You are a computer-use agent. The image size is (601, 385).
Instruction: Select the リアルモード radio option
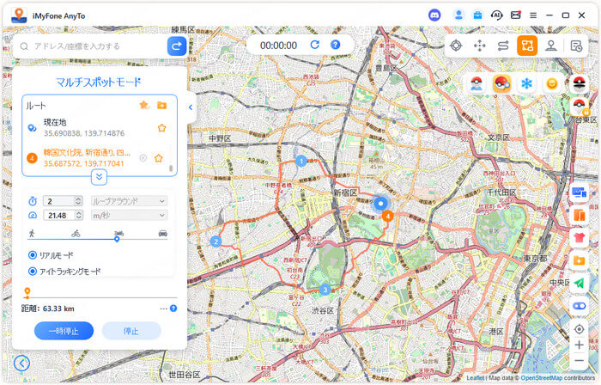[x=33, y=255]
